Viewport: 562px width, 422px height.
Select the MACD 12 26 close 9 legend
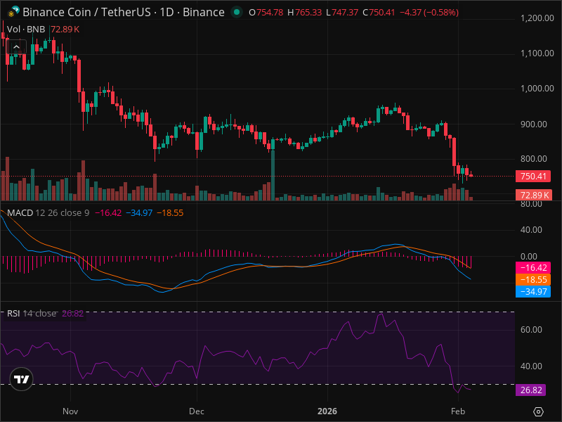[48, 213]
